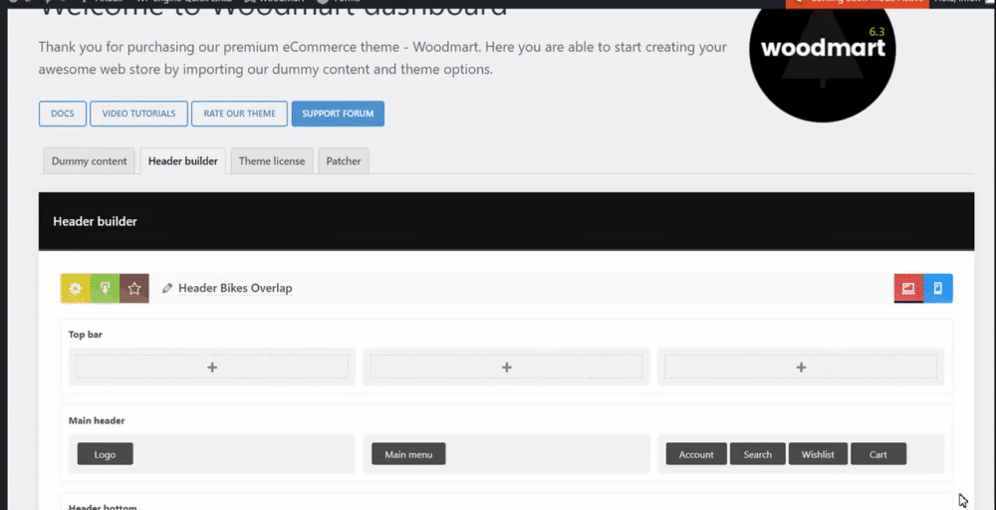This screenshot has height=510, width=996.
Task: Click the green import/export header icon
Action: pyautogui.click(x=105, y=288)
